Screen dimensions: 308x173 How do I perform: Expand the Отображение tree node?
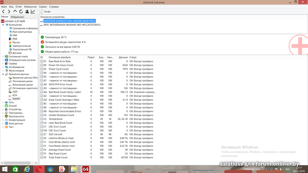(3, 67)
